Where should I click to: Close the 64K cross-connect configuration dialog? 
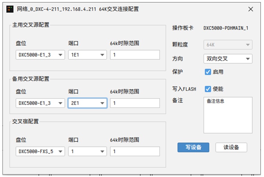(251, 9)
